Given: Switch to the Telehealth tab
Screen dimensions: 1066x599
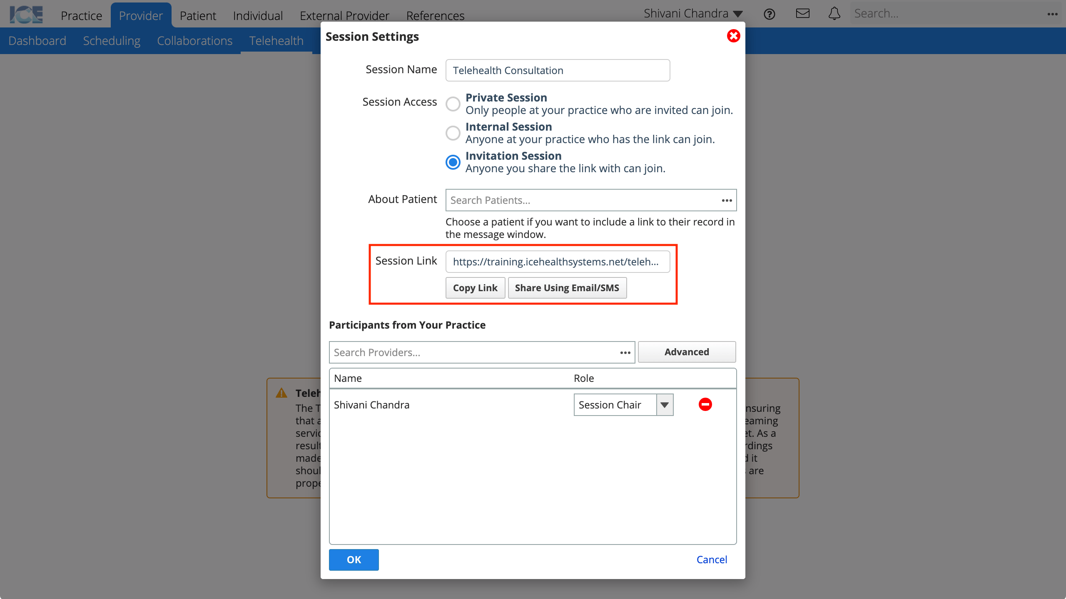Looking at the screenshot, I should click(x=276, y=40).
